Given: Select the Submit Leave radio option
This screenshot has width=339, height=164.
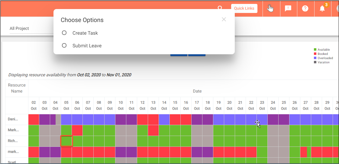Looking at the screenshot, I should click(64, 46).
